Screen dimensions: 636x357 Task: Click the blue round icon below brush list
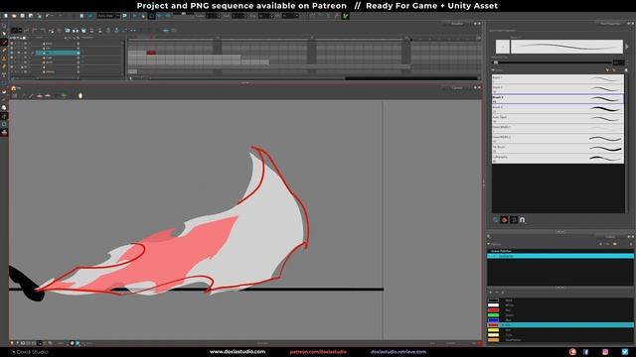496,220
